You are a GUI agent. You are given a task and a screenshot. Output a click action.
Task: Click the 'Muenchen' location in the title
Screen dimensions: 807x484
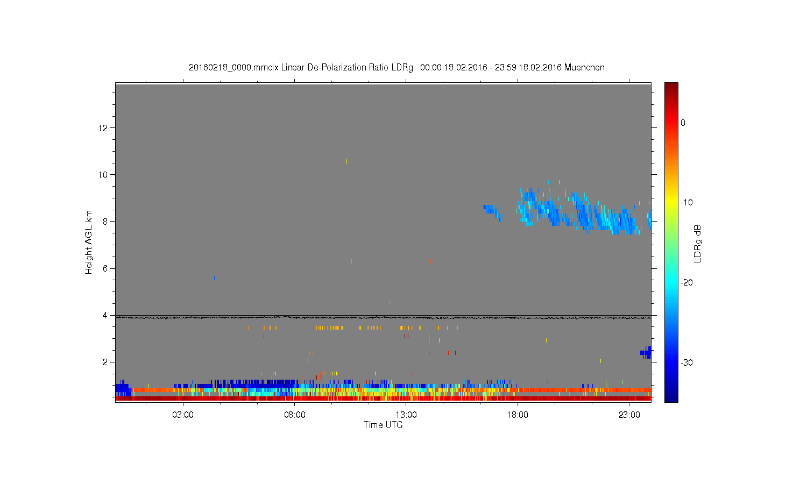point(584,68)
